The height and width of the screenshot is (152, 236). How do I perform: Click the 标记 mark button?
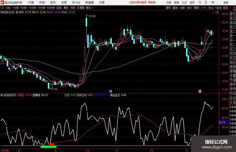(211, 8)
